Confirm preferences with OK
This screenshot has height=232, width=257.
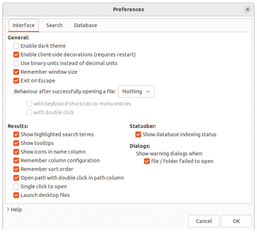tap(236, 221)
